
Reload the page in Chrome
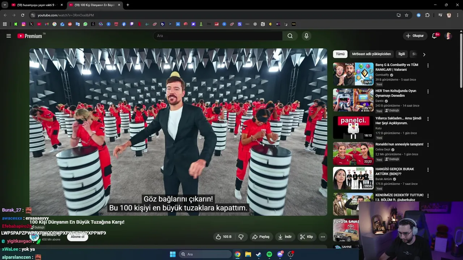22,15
